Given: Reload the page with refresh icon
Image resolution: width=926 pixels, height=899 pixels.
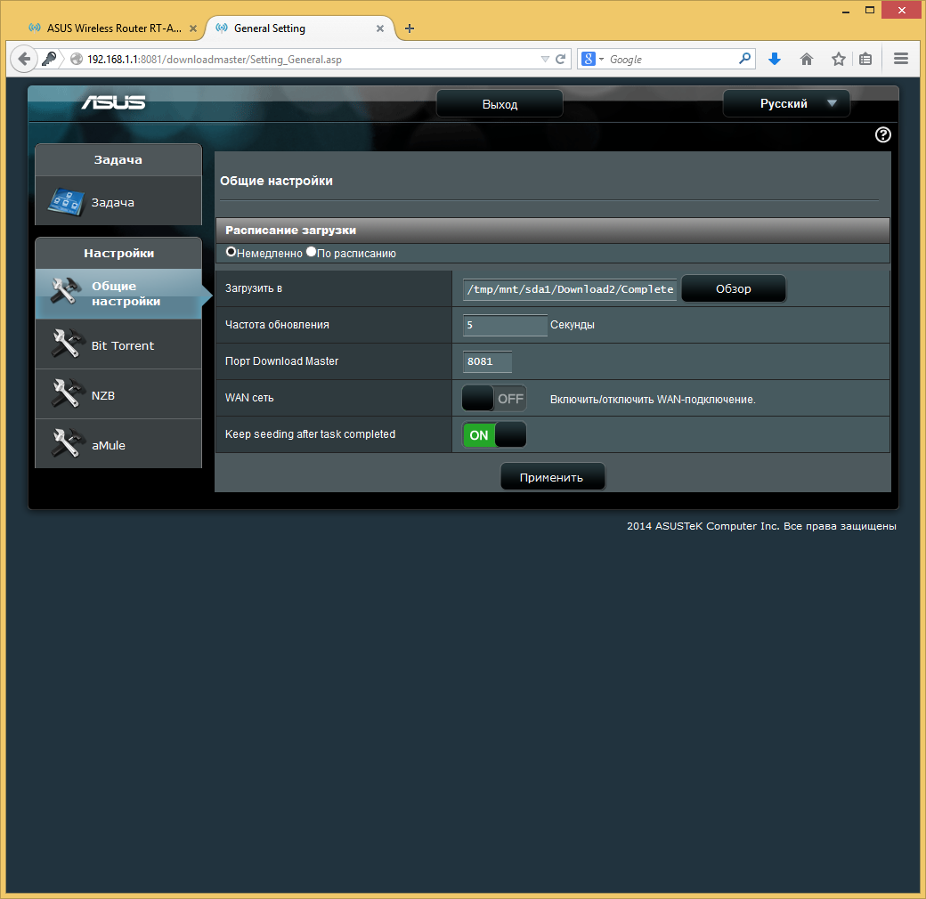Looking at the screenshot, I should pos(561,59).
